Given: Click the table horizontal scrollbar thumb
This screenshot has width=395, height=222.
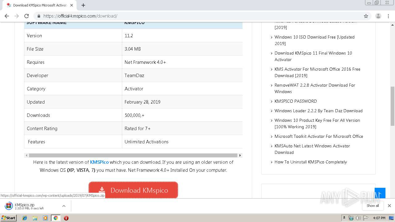Looking at the screenshot, I should coord(133,155).
